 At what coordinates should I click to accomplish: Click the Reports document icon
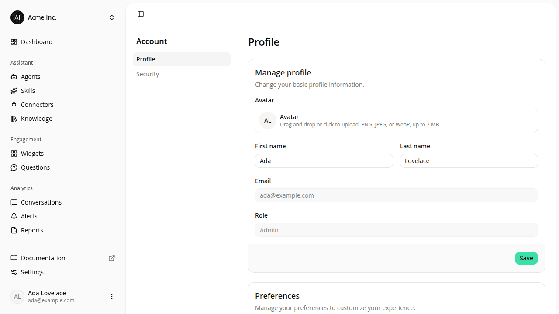point(14,230)
